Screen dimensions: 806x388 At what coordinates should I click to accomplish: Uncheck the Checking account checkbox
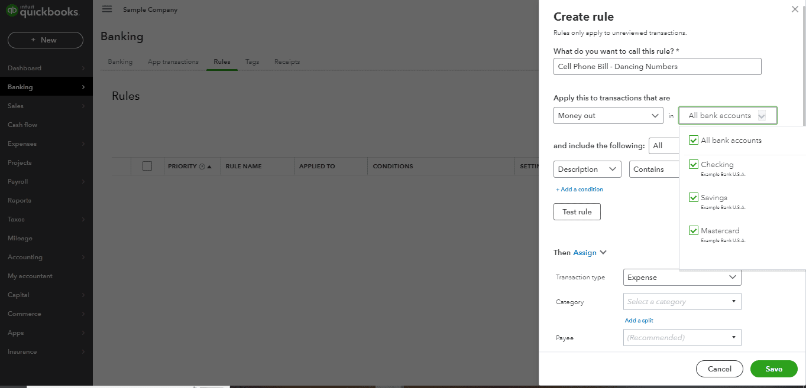click(x=694, y=164)
